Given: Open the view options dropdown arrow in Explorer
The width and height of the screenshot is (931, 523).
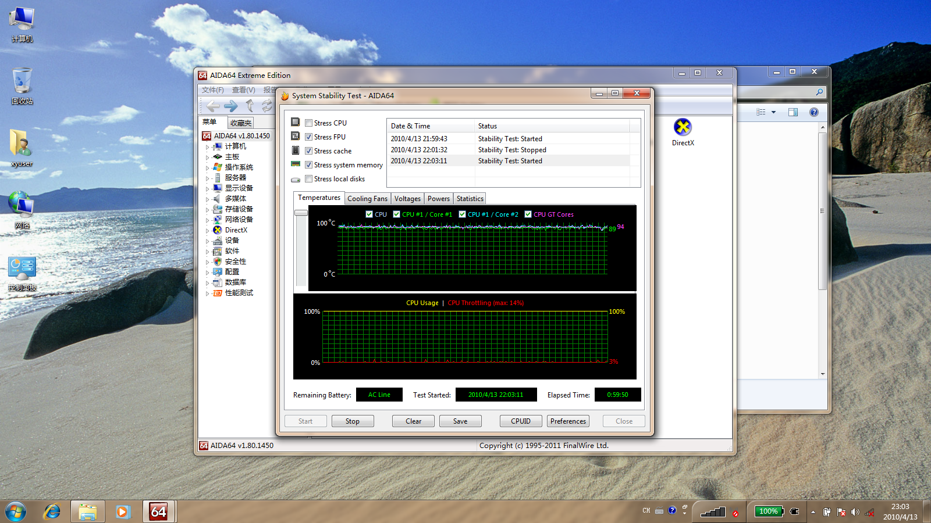Looking at the screenshot, I should point(773,112).
